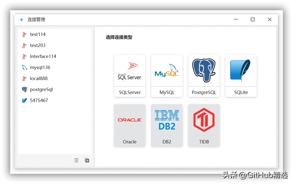Maximize the 连接管理 window

tap(253, 20)
